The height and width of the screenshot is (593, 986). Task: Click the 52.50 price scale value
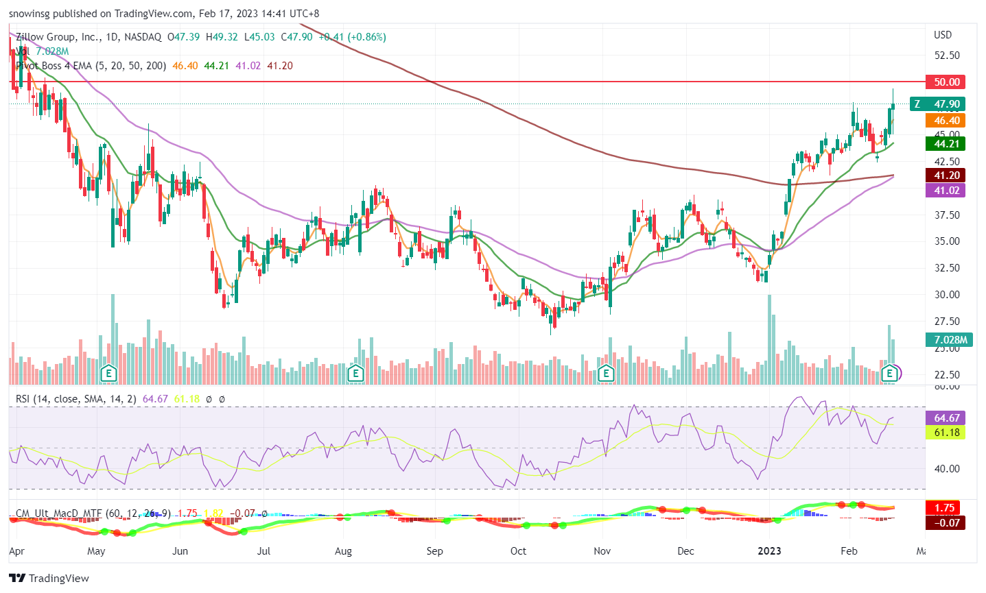946,56
